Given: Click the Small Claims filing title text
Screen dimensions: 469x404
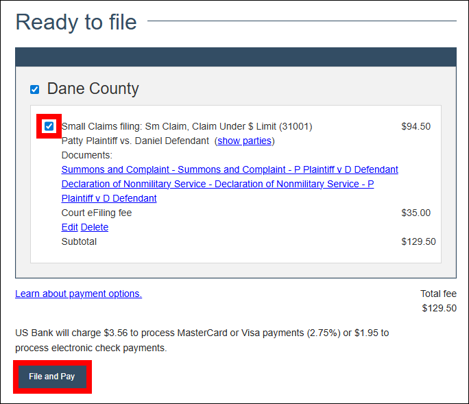Looking at the screenshot, I should point(187,126).
